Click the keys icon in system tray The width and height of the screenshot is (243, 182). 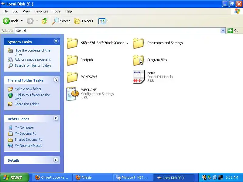click(x=204, y=177)
